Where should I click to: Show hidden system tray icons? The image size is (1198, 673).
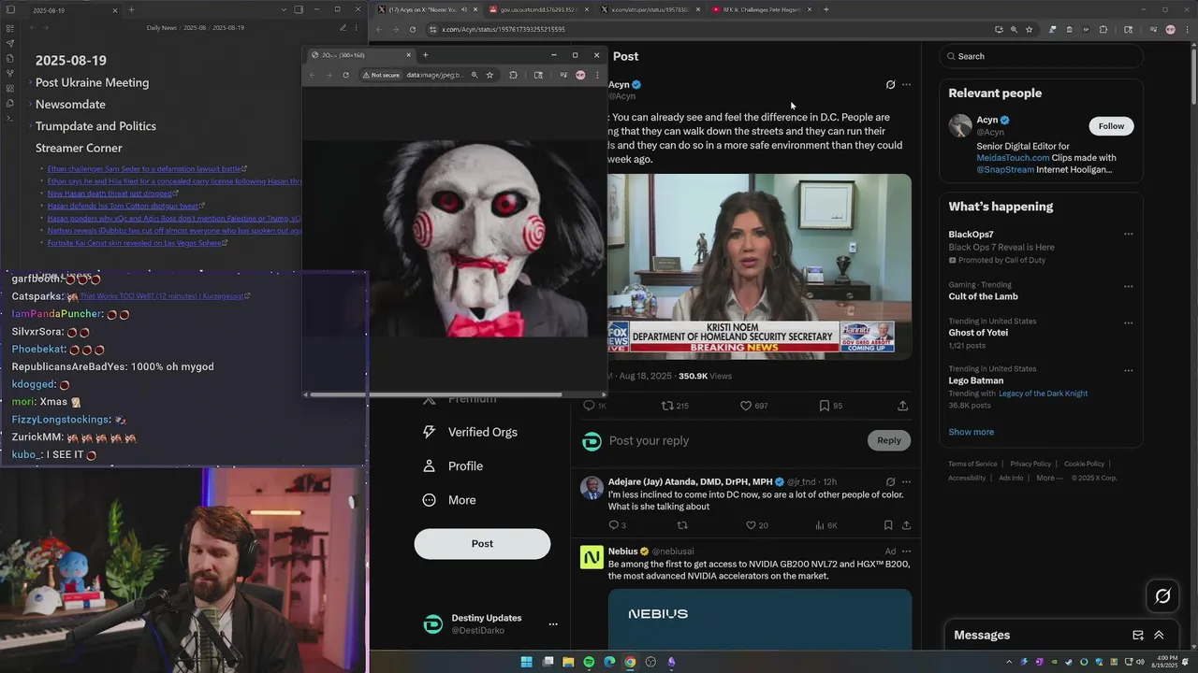tap(1009, 662)
